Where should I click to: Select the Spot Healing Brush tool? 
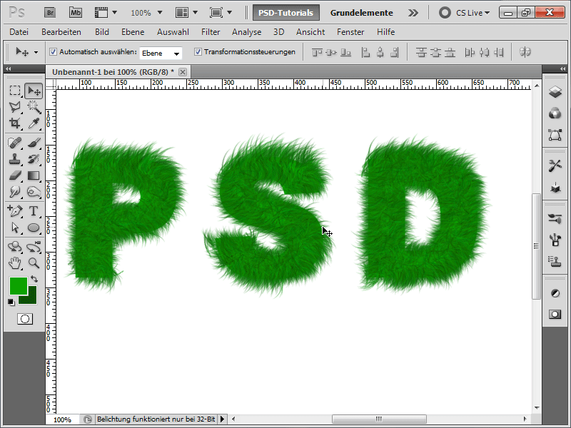coord(15,142)
